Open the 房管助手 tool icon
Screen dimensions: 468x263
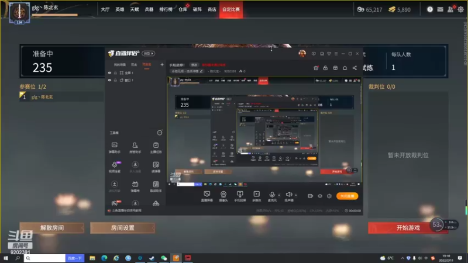[135, 147]
